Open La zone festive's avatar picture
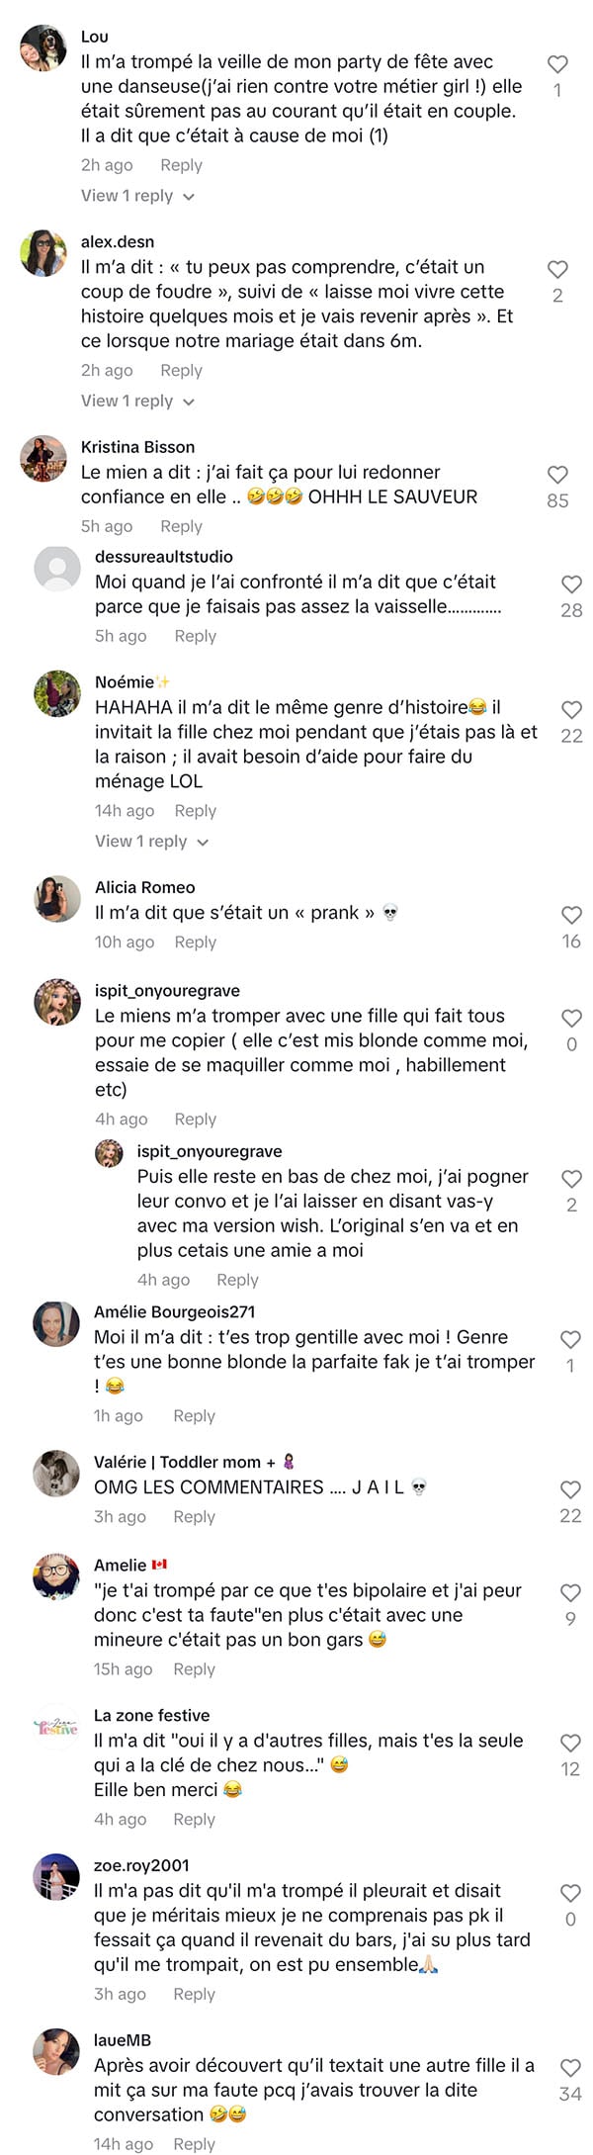This screenshot has height=2155, width=593. coord(56,1728)
